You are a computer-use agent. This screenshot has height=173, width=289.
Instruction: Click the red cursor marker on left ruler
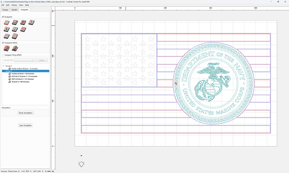[x=53, y=25]
